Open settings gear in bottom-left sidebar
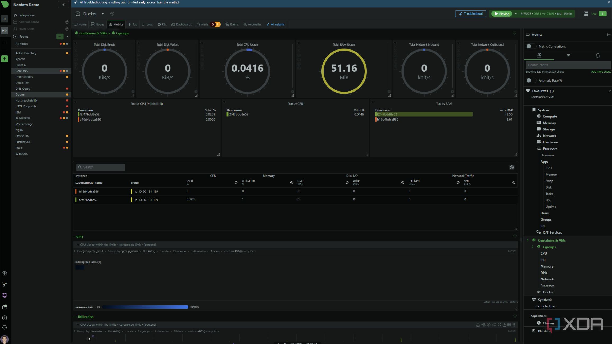This screenshot has height=344, width=612. pos(4,327)
